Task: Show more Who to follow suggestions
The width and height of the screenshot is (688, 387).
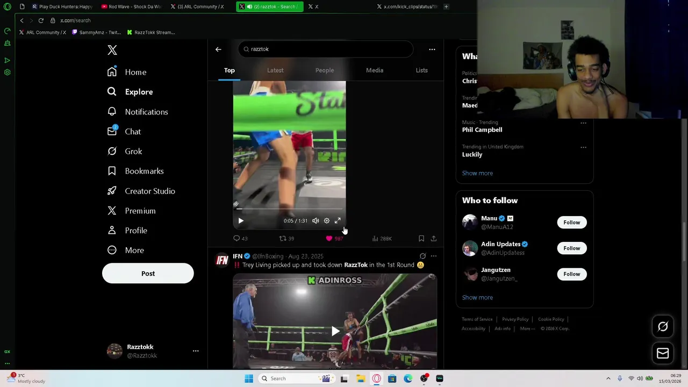Action: coord(477,297)
